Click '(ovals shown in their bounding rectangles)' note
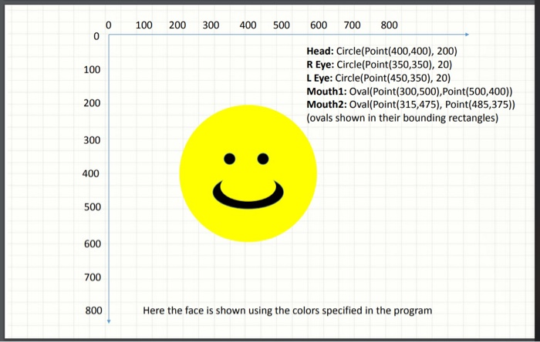The image size is (540, 342). 402,118
